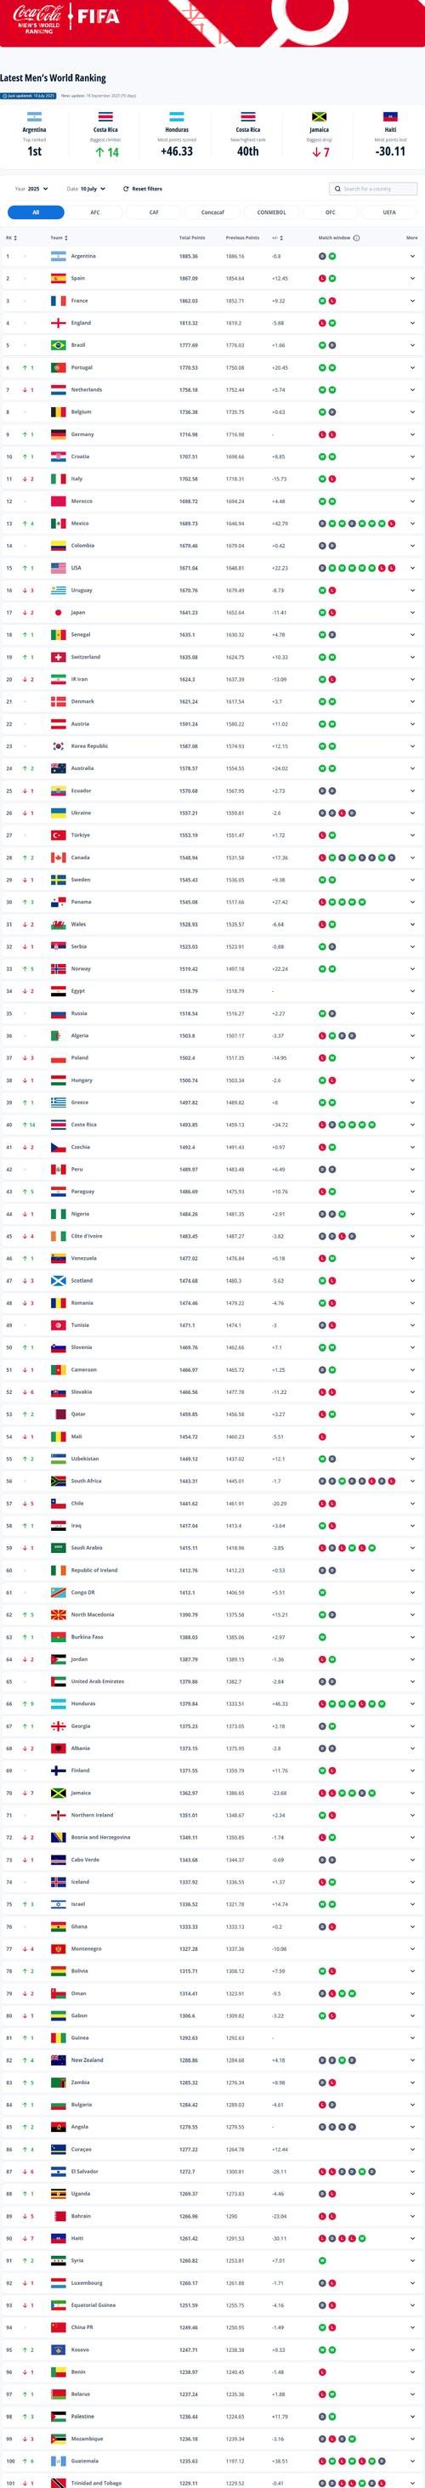The width and height of the screenshot is (425, 2488).
Task: Click the Reset filters button
Action: pos(143,190)
